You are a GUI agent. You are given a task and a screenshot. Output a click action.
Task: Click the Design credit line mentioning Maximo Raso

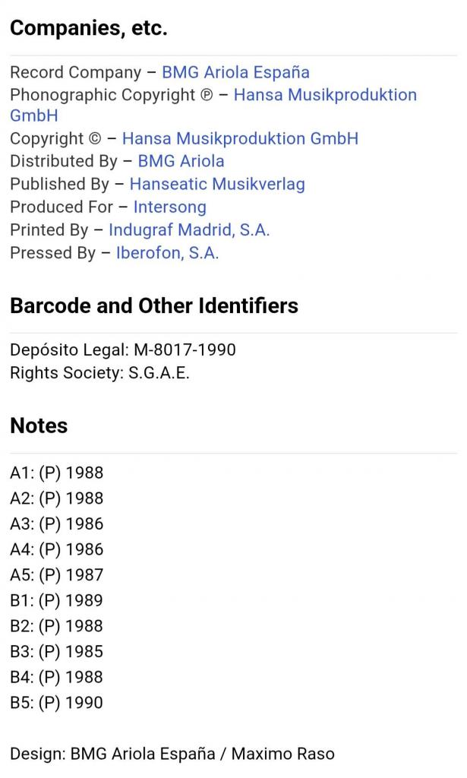tap(172, 754)
